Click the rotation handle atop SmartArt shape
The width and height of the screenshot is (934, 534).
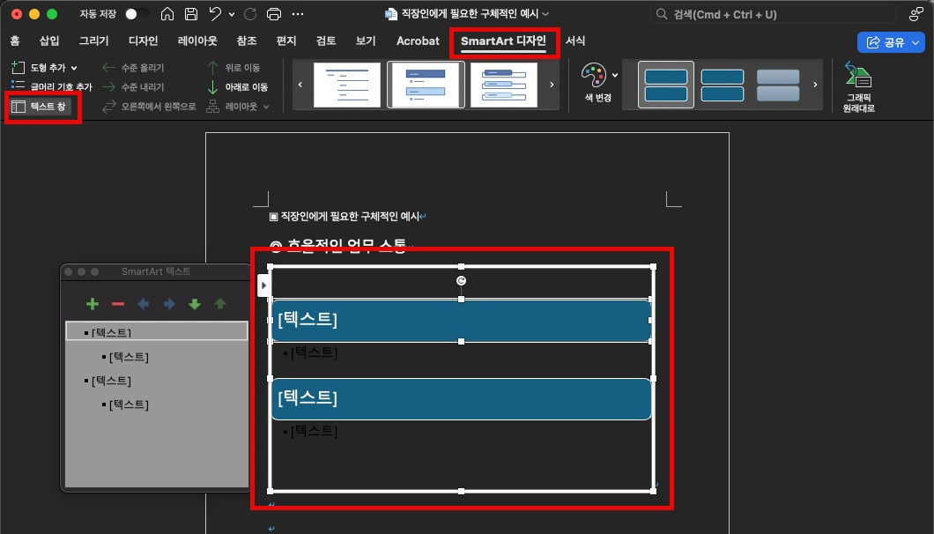pos(461,281)
